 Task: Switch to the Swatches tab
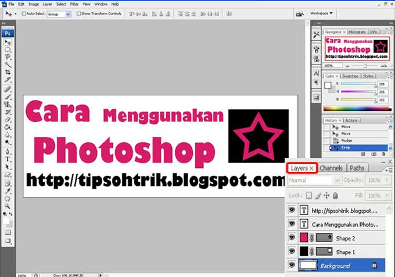(x=350, y=76)
